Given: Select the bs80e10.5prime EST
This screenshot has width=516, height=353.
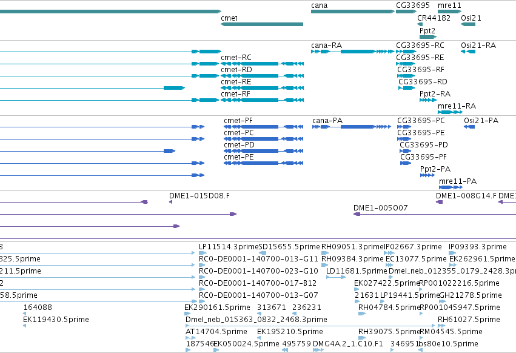Looking at the screenshot, I should tap(421, 351).
